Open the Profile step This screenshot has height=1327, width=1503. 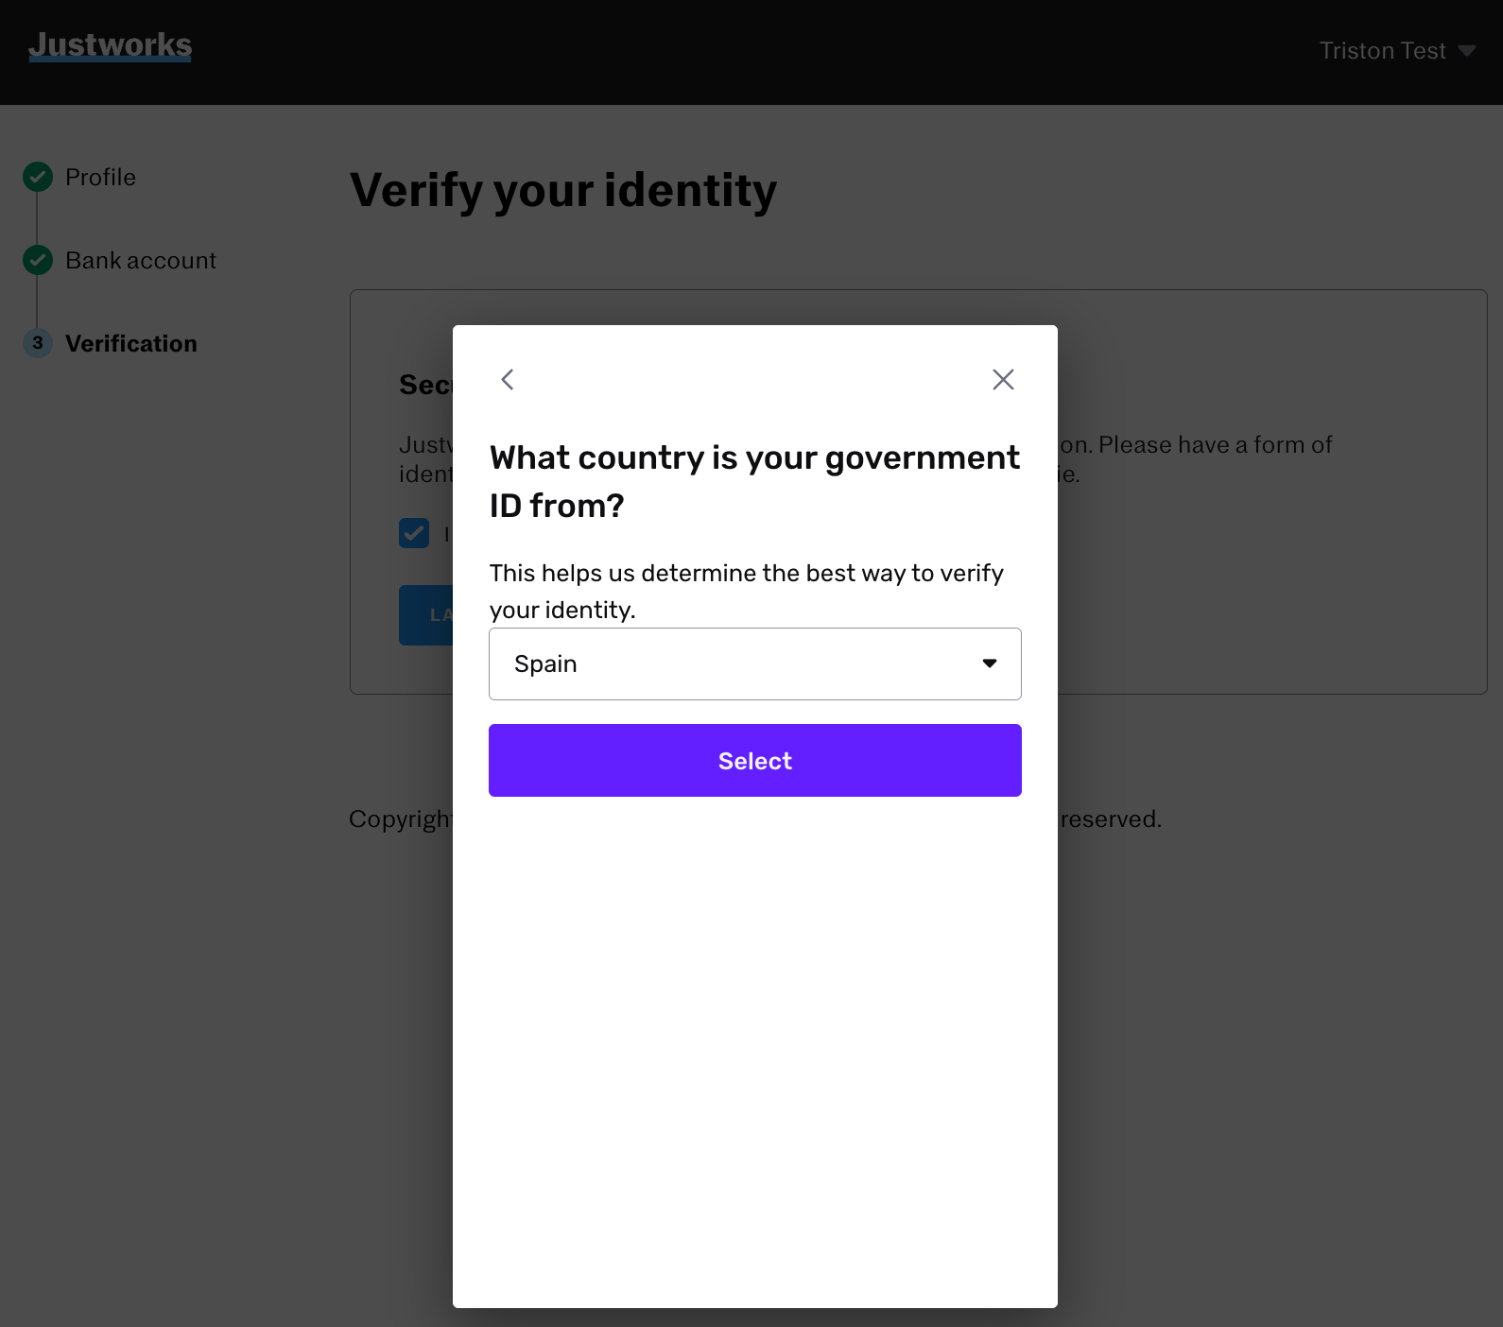tap(100, 177)
